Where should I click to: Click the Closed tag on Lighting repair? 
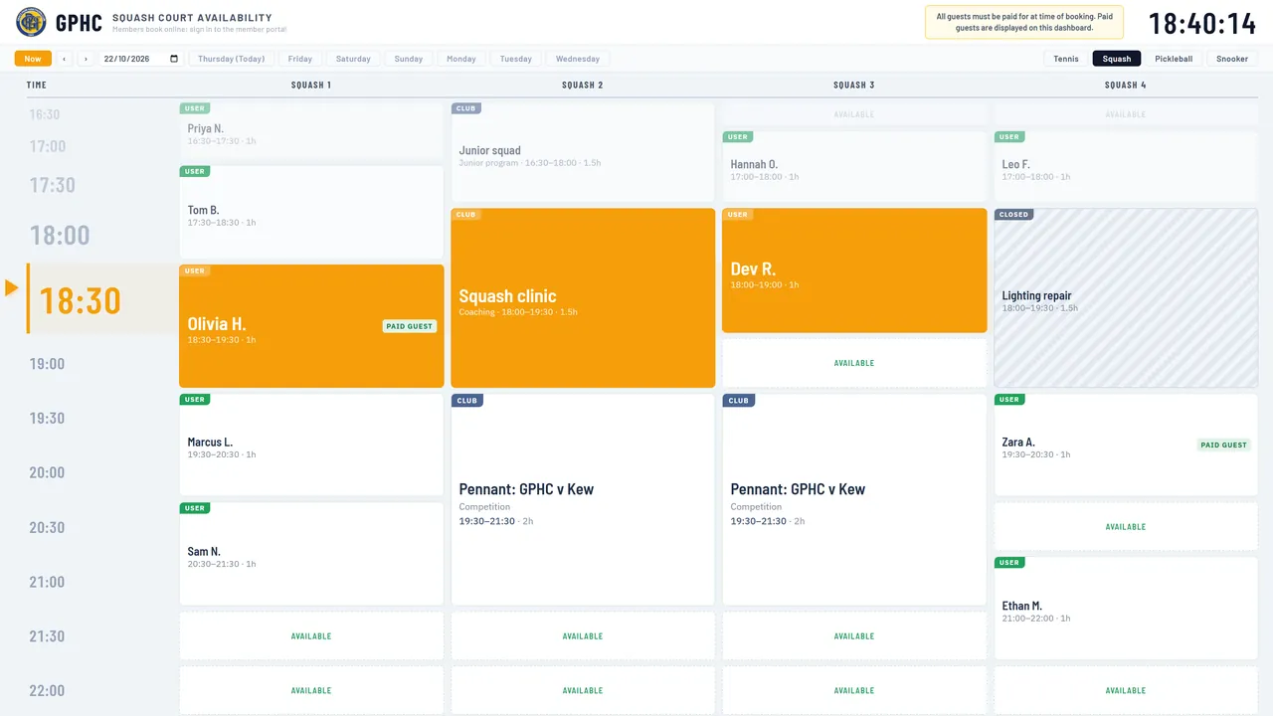point(1014,214)
